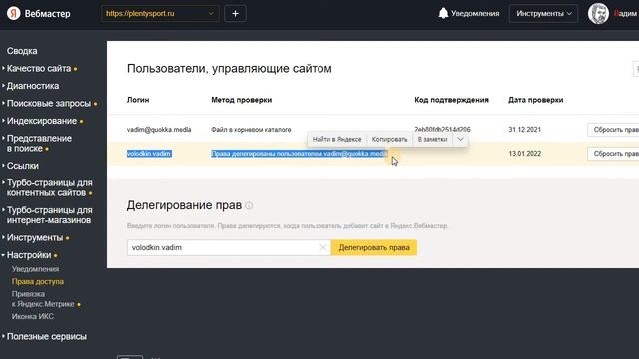Open Уведомления bell icon

point(443,13)
